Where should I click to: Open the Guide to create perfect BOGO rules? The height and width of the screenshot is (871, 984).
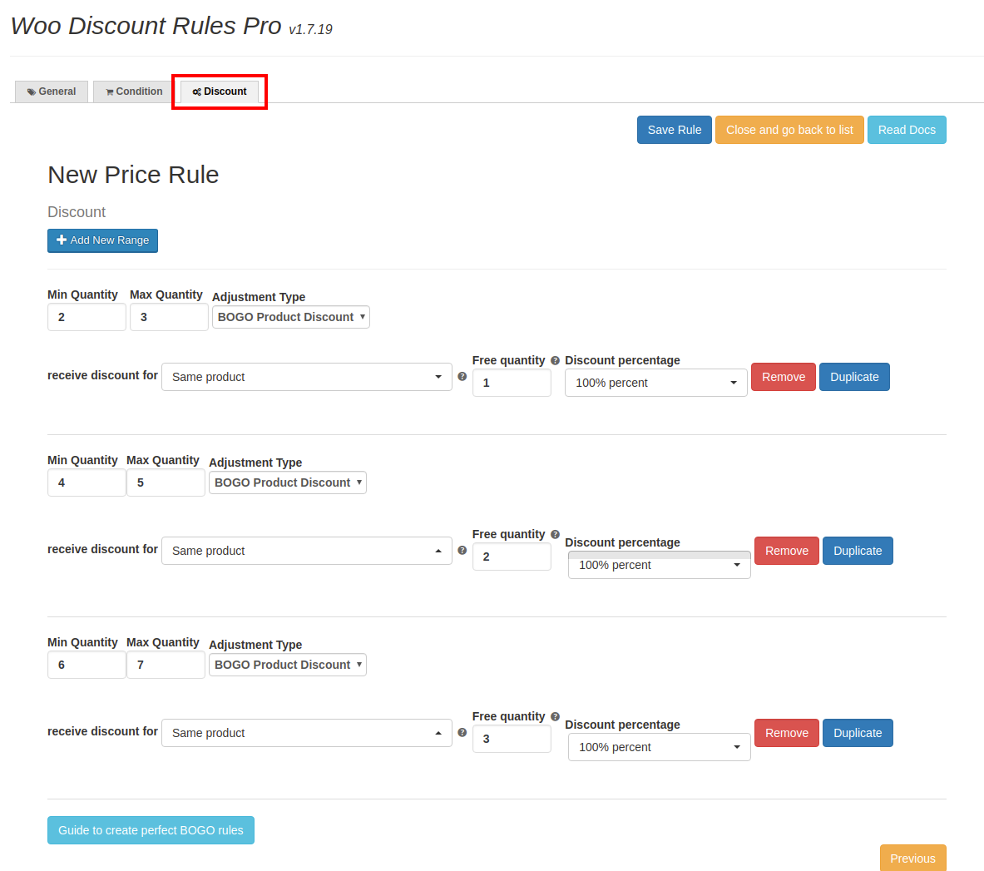(x=151, y=830)
